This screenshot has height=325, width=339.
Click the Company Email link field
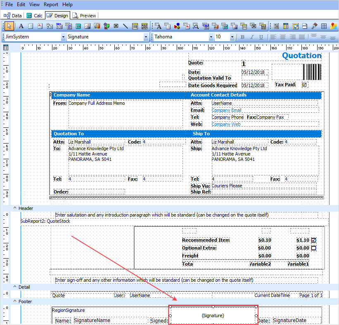[226, 110]
